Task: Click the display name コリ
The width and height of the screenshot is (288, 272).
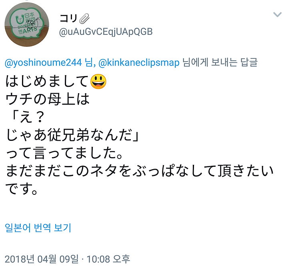Action: [68, 18]
